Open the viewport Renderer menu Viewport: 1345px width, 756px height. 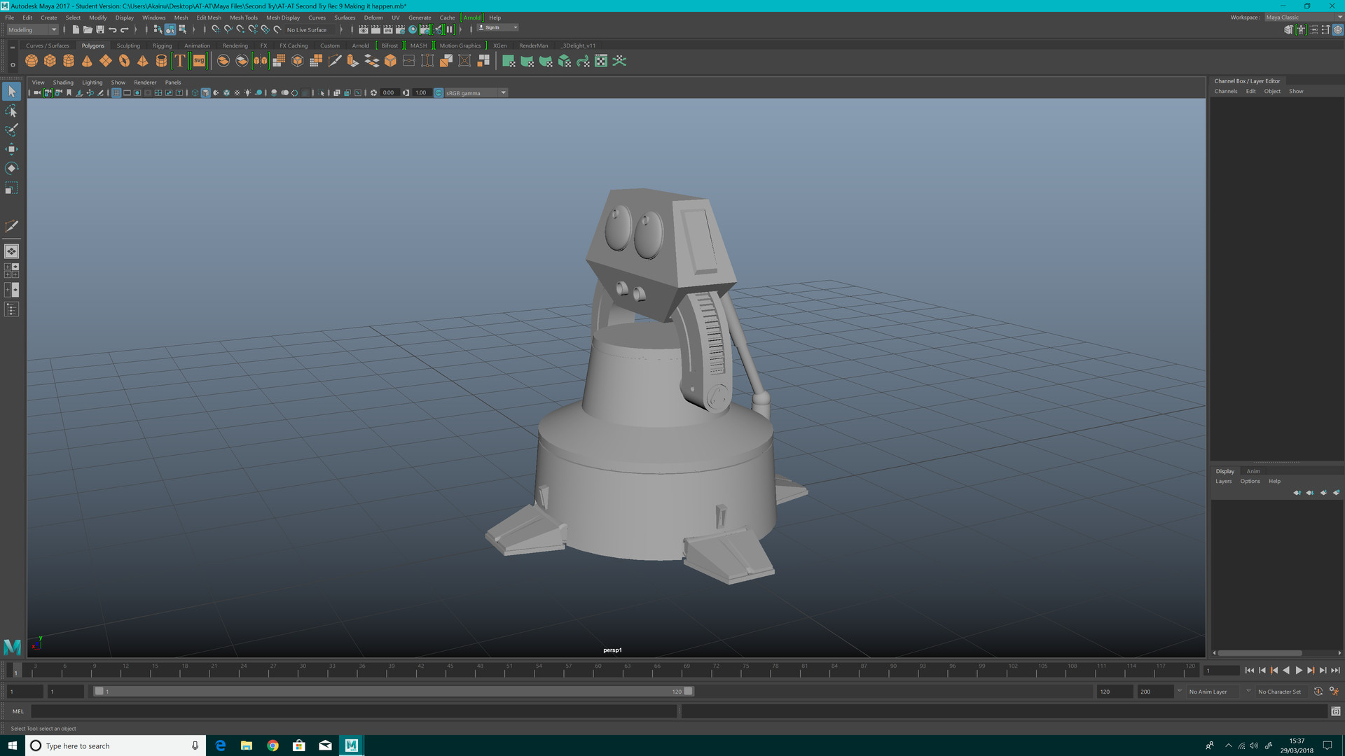145,83
